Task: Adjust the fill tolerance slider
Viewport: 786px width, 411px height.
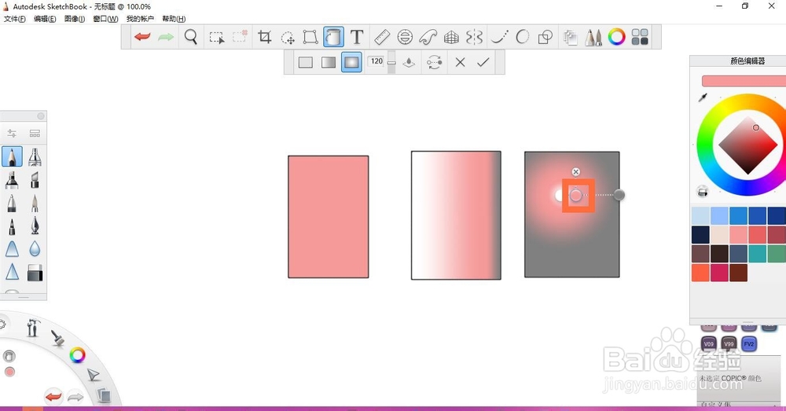Action: click(391, 63)
